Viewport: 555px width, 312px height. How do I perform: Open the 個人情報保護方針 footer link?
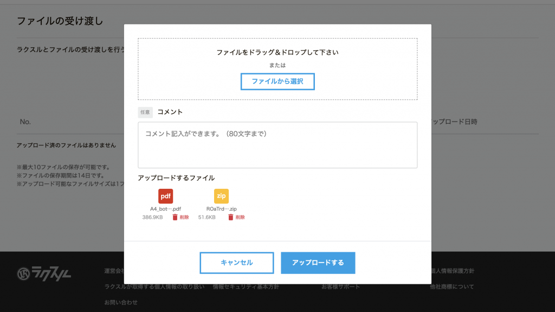[x=451, y=271]
